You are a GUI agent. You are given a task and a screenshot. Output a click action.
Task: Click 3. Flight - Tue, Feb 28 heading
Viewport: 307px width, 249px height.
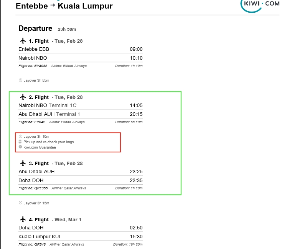[x=56, y=164]
